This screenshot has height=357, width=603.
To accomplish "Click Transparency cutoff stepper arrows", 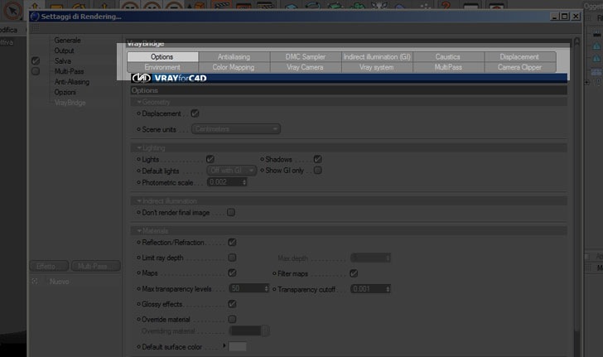I will coord(388,289).
